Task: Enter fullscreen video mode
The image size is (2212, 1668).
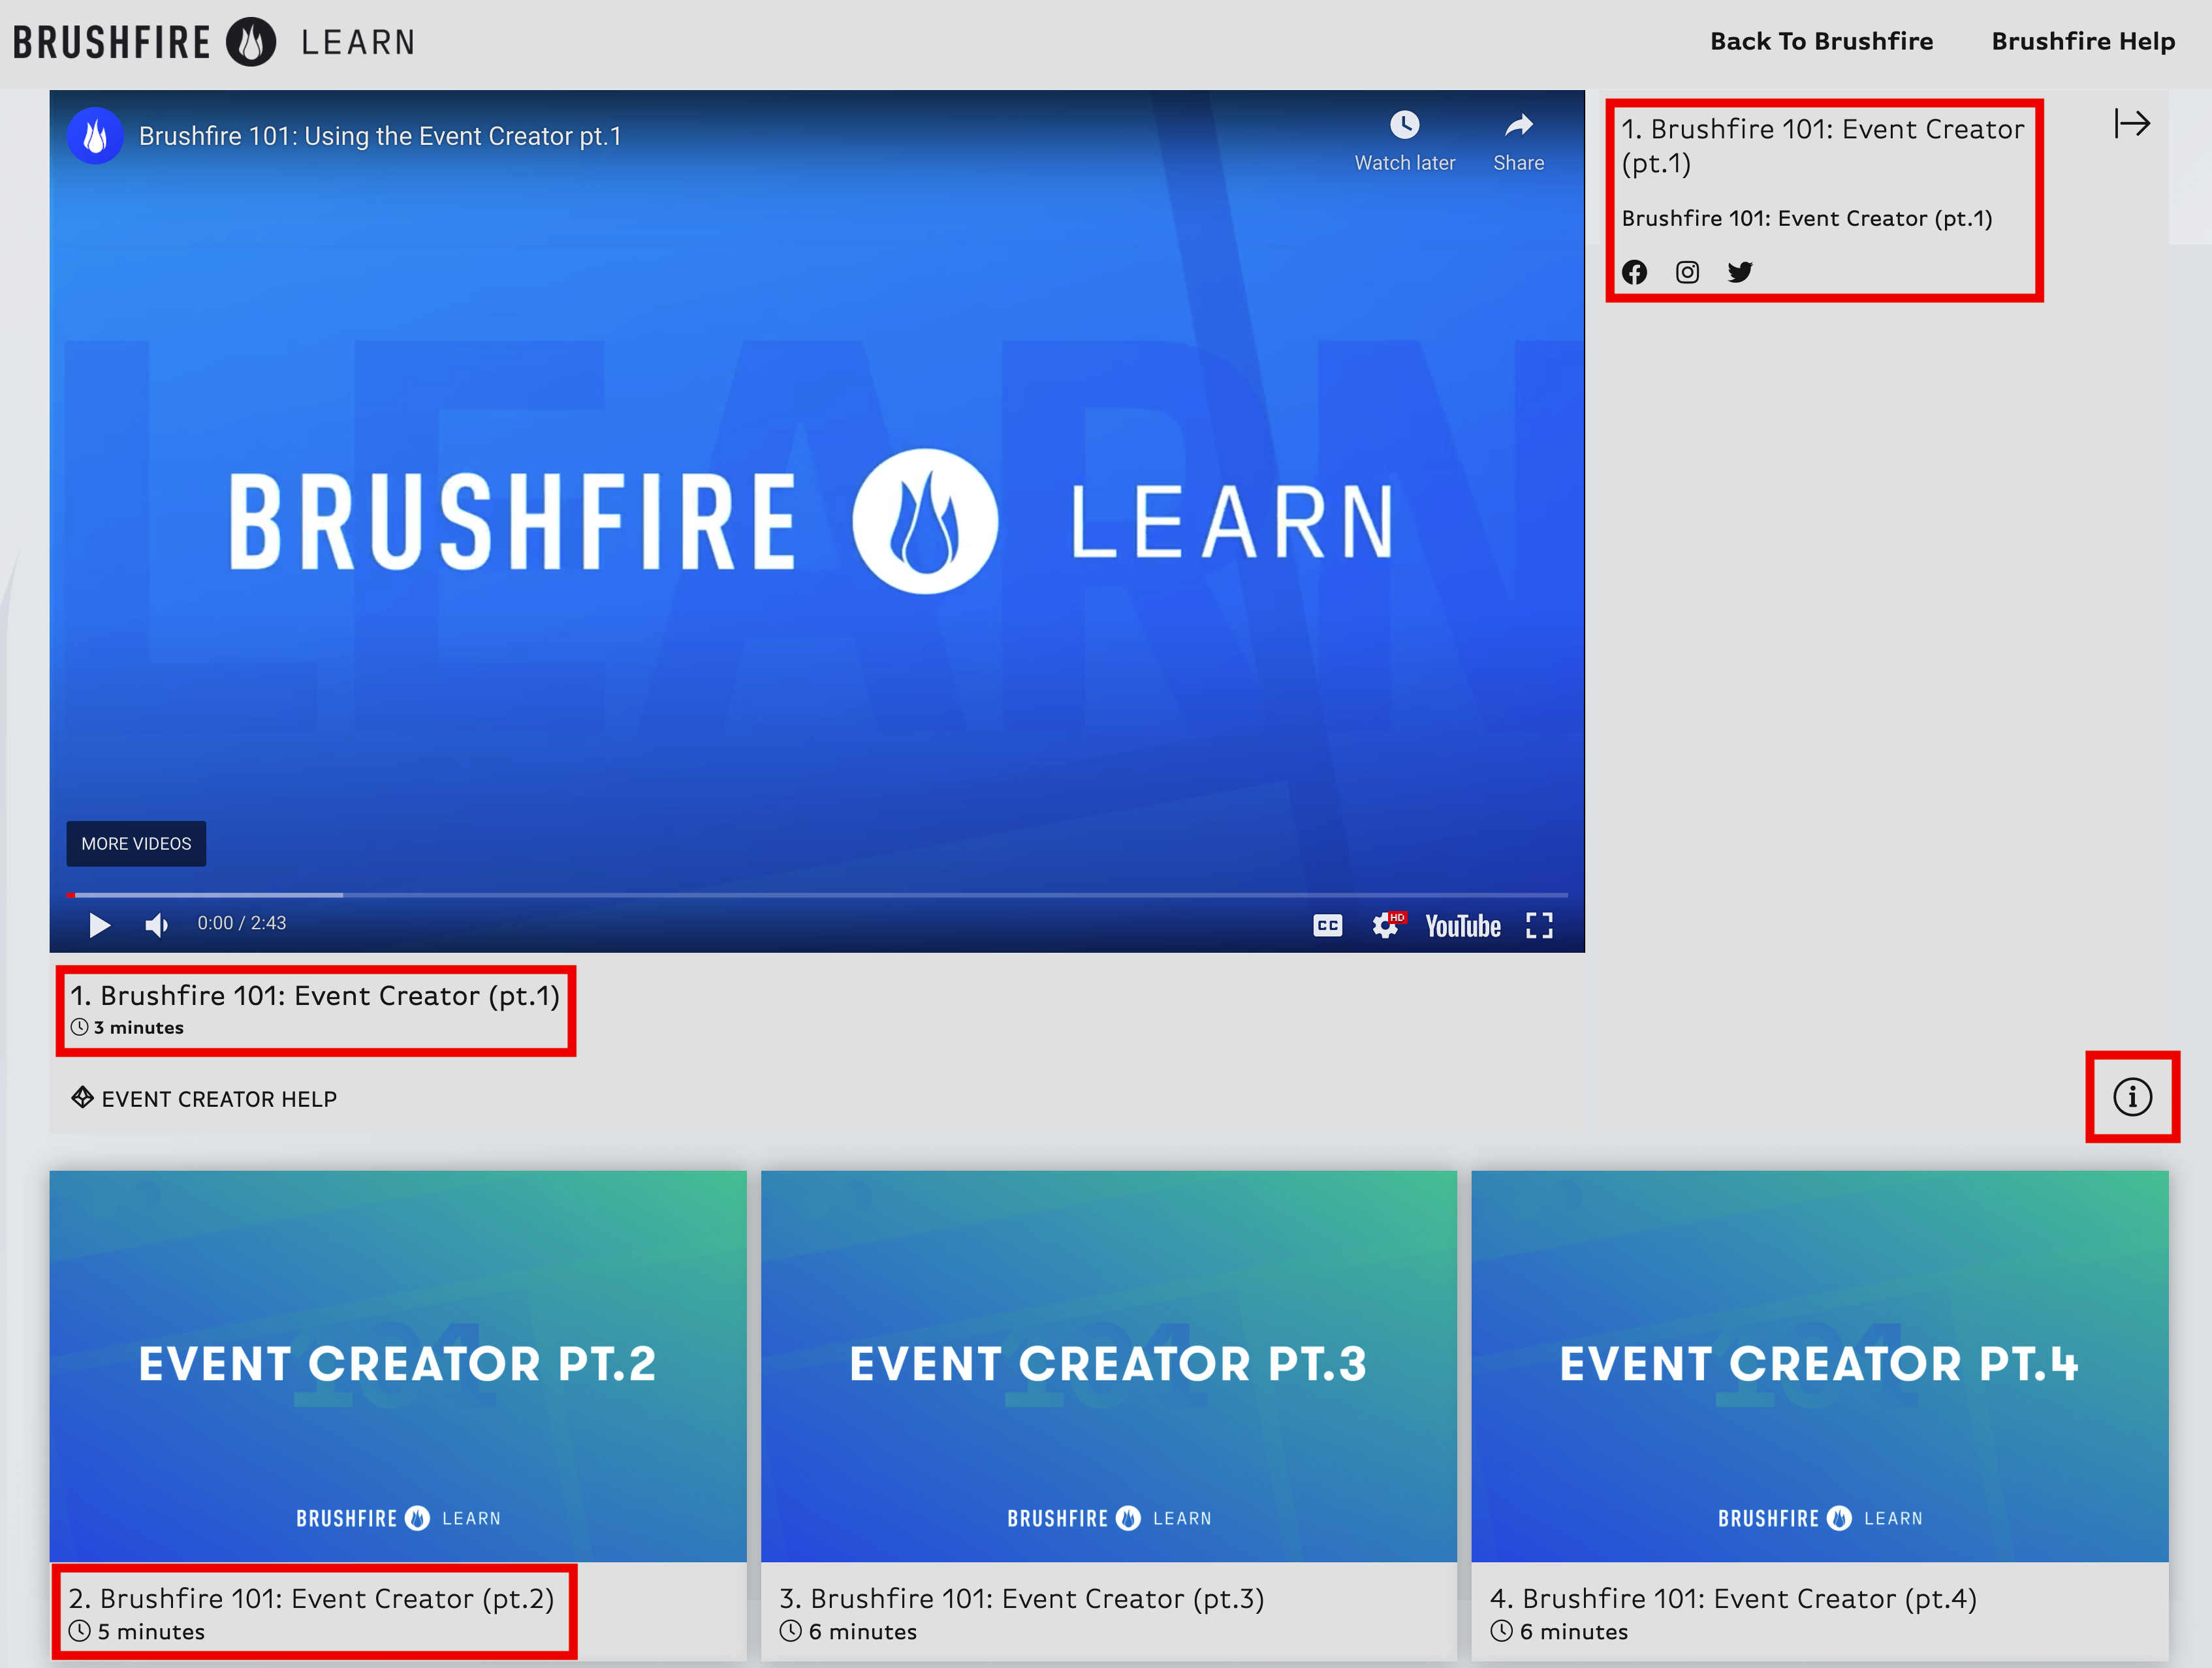Action: (1539, 925)
